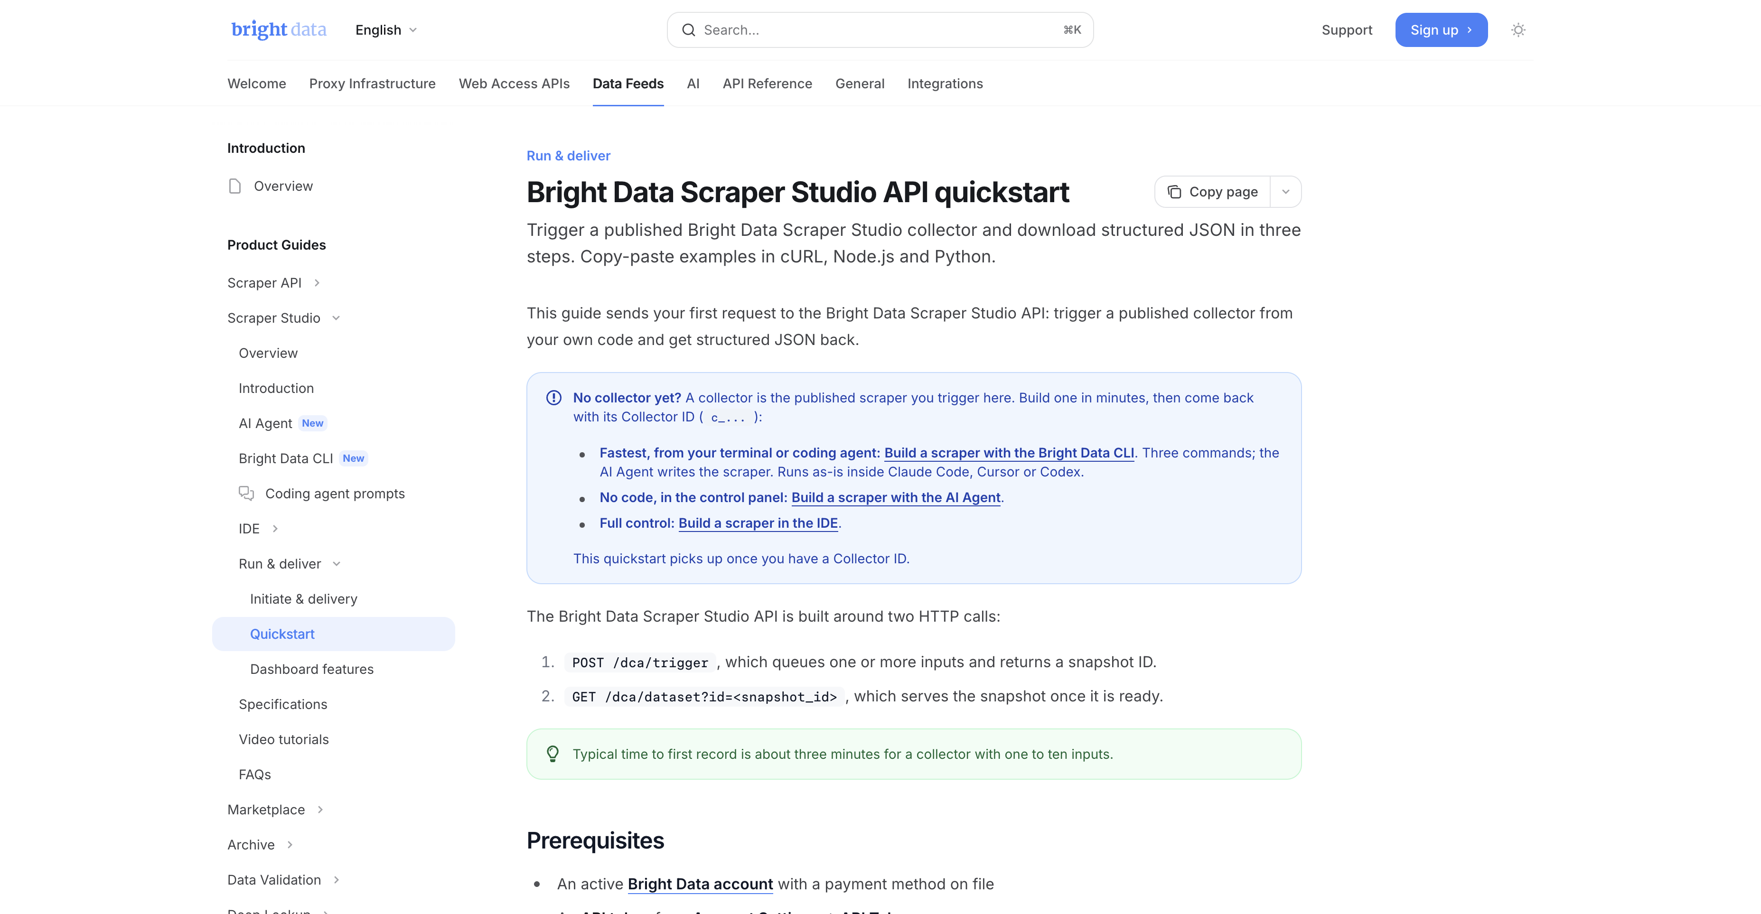Click the lightbulb icon in the green tip

553,754
